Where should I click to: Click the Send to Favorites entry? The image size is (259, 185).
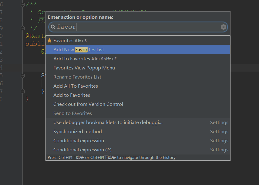click(72, 113)
